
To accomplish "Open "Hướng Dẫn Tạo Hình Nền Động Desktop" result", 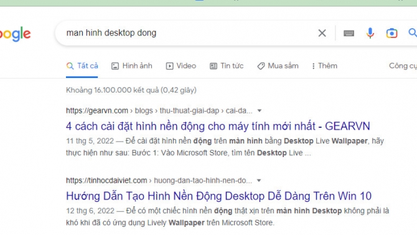I will click(218, 196).
